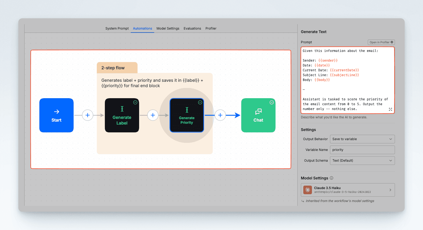
Task: Click the minus icon on Chat node
Action: coord(272,102)
